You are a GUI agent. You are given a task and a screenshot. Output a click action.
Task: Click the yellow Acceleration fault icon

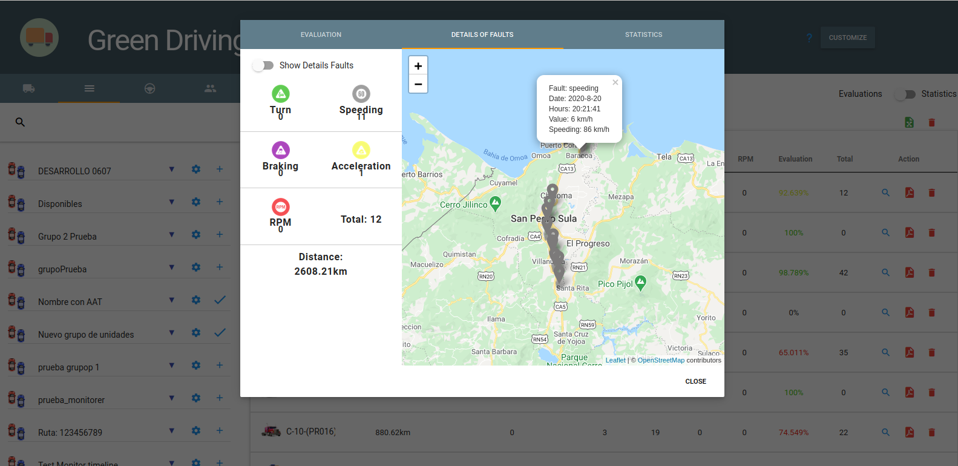tap(361, 150)
